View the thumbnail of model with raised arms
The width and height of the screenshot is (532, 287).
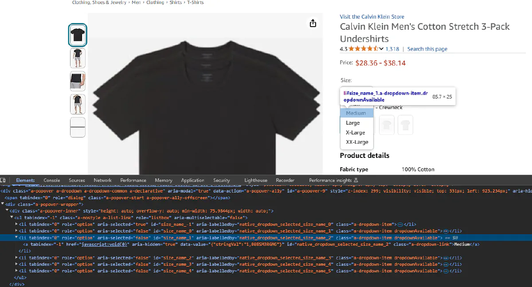(x=78, y=104)
